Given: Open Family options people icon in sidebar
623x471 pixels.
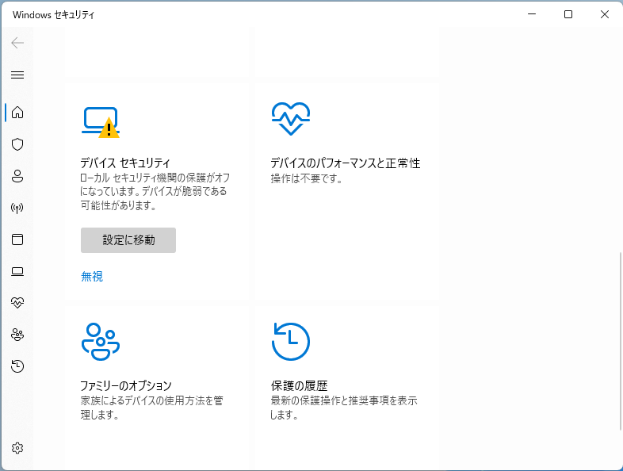Looking at the screenshot, I should click(17, 335).
